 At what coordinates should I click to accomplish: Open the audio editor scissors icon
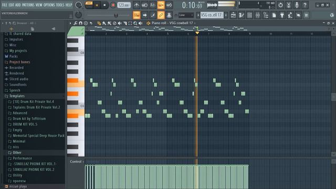click(x=289, y=5)
